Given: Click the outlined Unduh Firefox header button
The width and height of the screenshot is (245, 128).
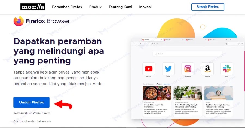Looking at the screenshot, I should tap(208, 7).
